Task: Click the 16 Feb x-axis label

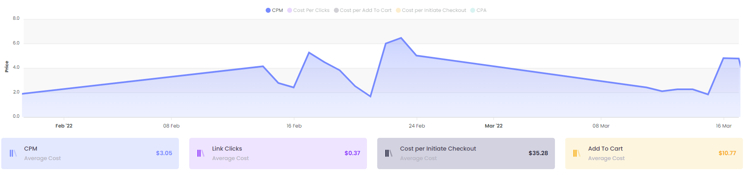Action: click(294, 126)
